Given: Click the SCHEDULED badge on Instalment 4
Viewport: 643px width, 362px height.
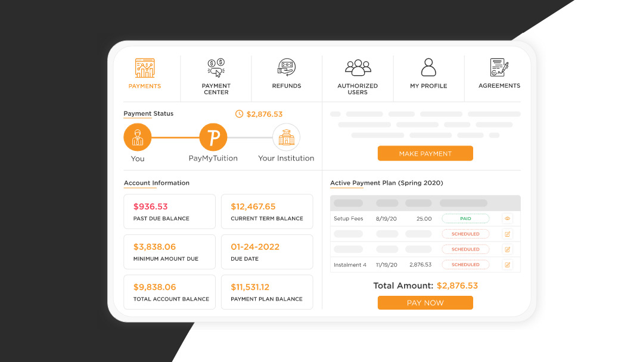Looking at the screenshot, I should (465, 264).
